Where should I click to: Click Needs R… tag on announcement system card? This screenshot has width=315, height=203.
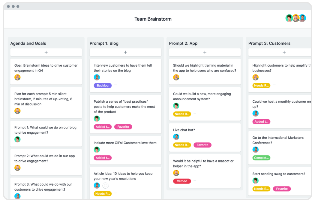[x=182, y=114]
